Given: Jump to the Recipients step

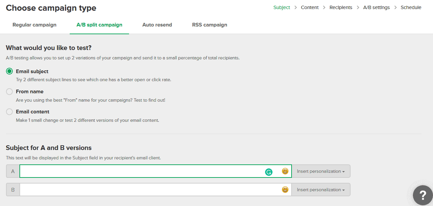Looking at the screenshot, I should (x=341, y=7).
